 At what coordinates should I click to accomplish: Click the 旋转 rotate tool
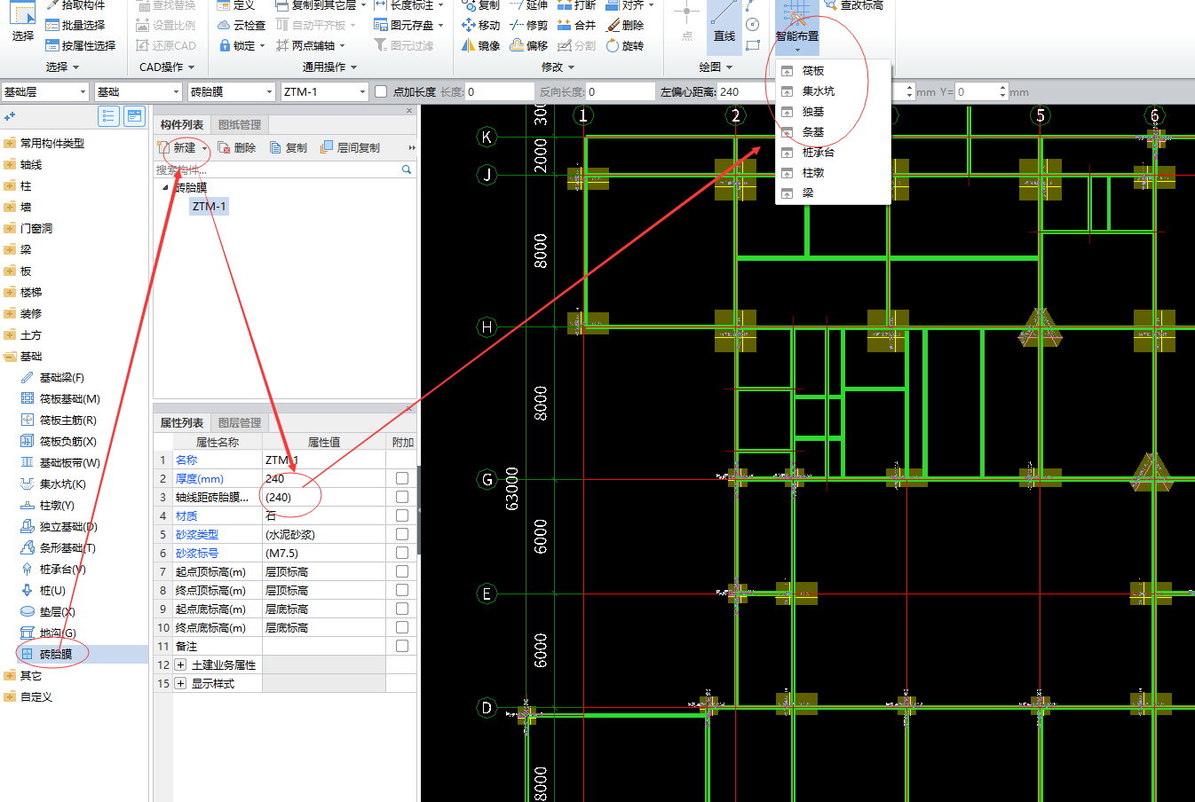click(624, 45)
